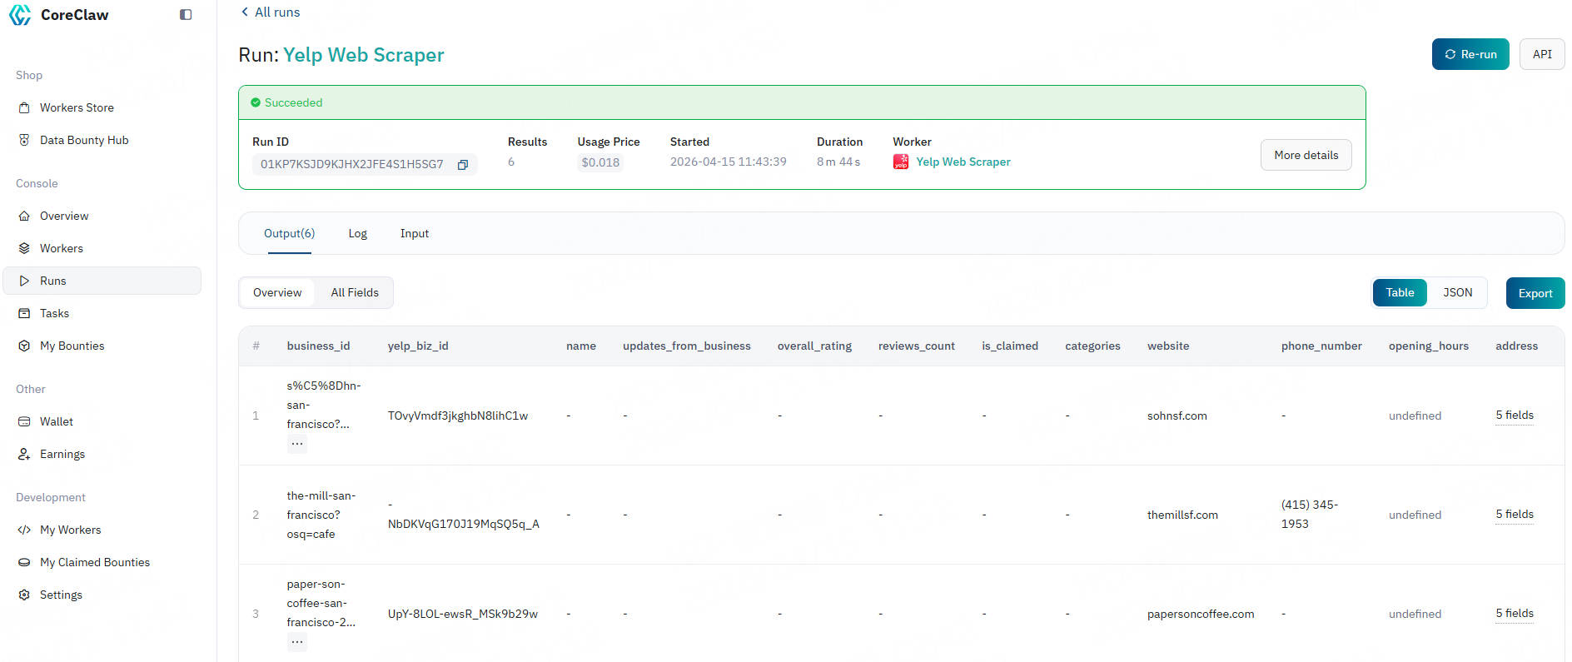Expand the first row's business_id ellipsis
This screenshot has height=662, width=1572.
pyautogui.click(x=297, y=444)
